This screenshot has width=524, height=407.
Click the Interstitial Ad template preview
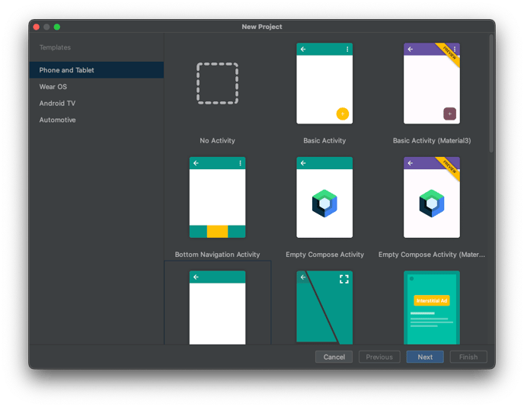[431, 307]
